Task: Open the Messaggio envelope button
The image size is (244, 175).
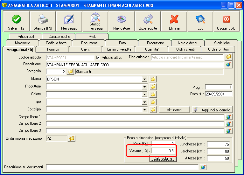Action: click(69, 22)
